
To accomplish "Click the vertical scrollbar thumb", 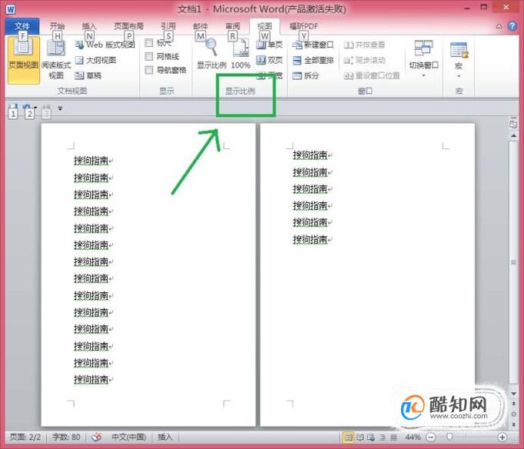I will [x=514, y=262].
